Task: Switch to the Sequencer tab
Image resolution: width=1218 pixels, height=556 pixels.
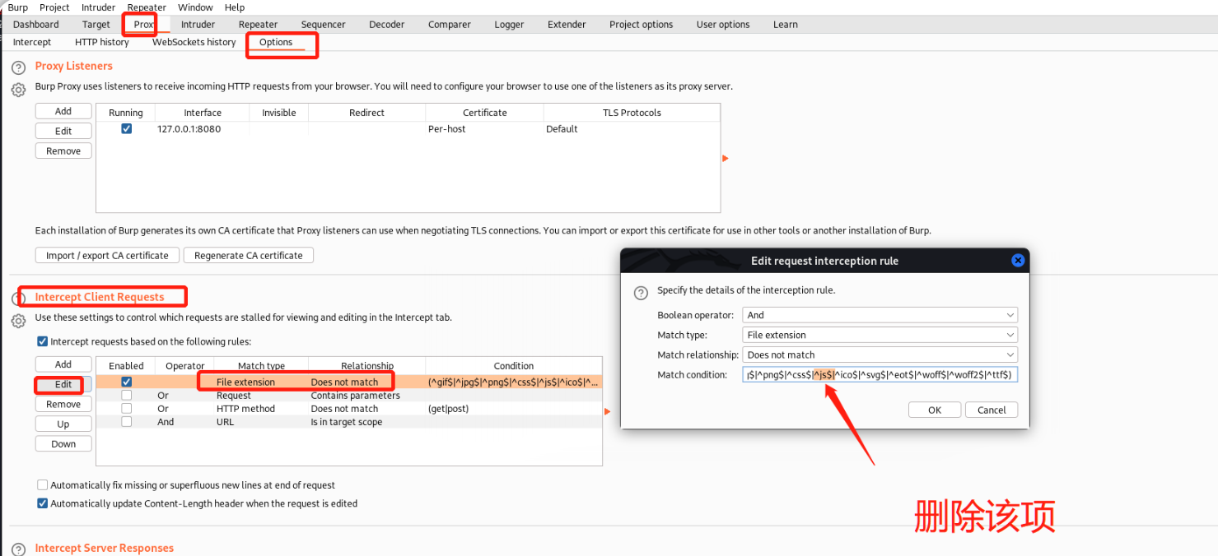Action: tap(324, 25)
